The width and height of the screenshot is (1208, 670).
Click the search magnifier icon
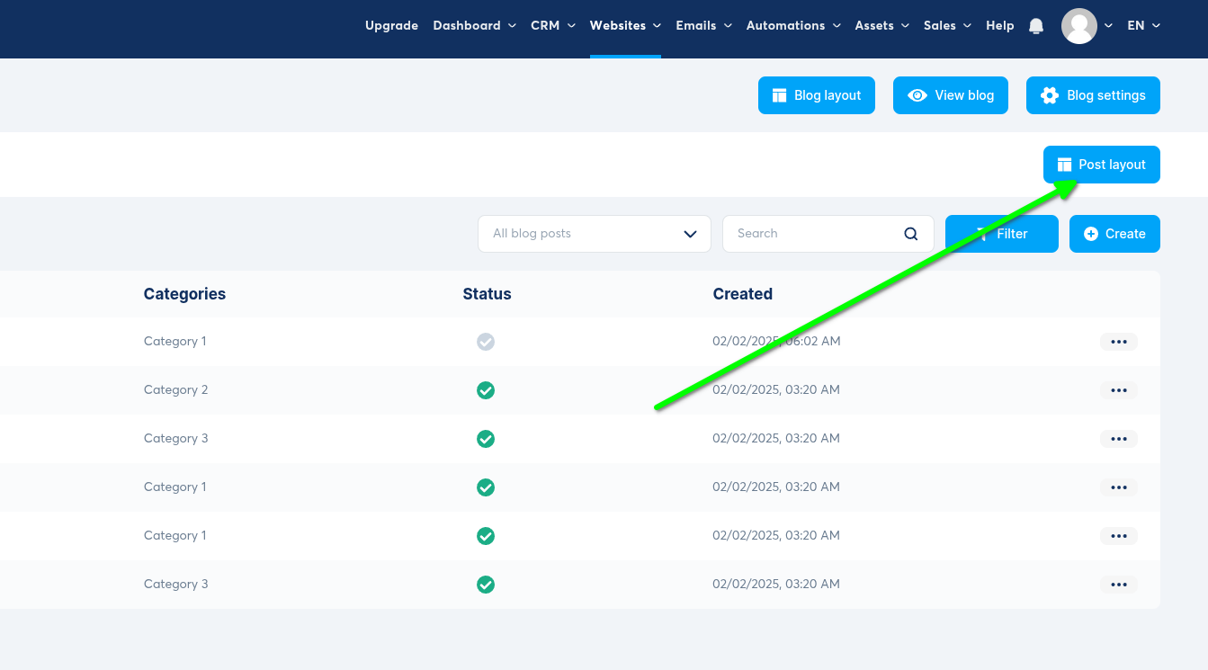[911, 234]
